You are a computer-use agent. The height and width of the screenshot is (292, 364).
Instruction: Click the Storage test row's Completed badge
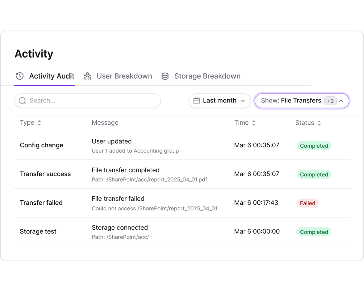click(314, 232)
